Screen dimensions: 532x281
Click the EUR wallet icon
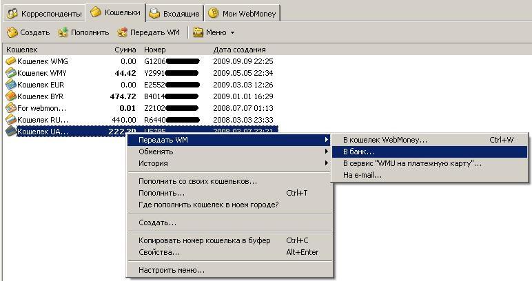pyautogui.click(x=11, y=85)
